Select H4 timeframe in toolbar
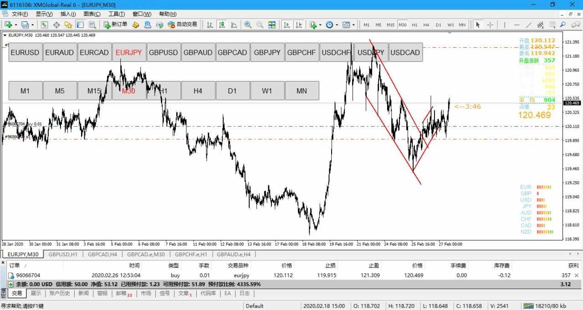This screenshot has width=583, height=310. 426,25
